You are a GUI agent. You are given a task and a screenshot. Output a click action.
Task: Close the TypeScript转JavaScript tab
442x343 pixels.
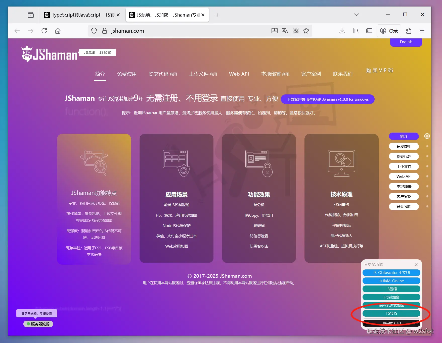118,15
